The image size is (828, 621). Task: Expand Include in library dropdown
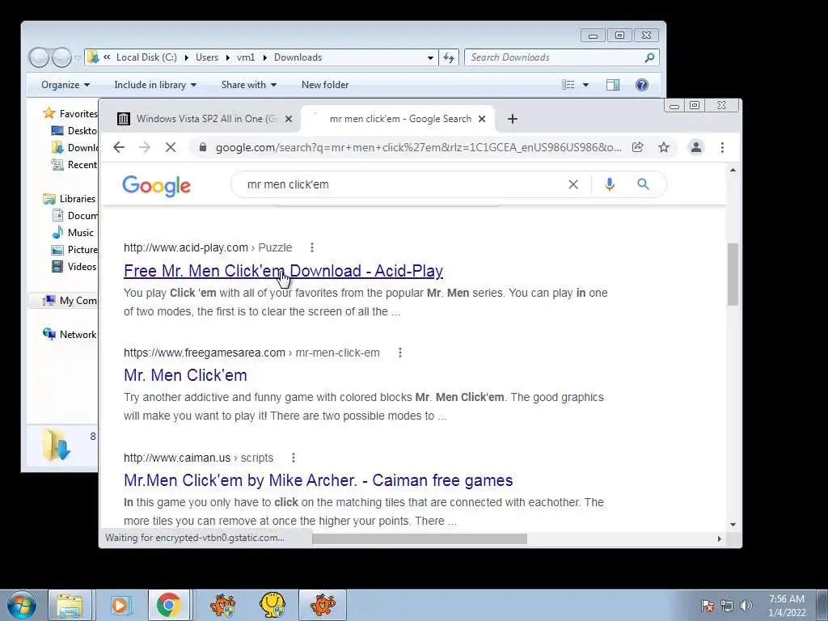click(155, 85)
